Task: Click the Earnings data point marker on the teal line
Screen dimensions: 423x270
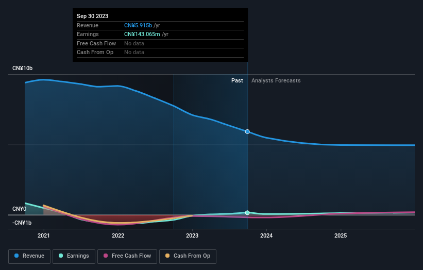Action: (x=247, y=213)
